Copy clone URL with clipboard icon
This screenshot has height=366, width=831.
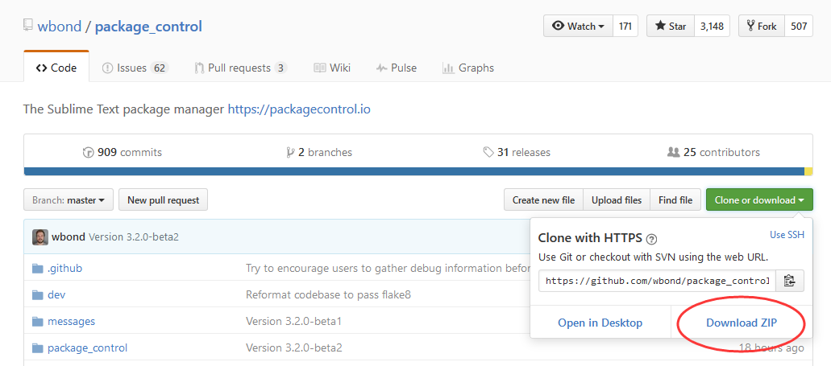(790, 281)
